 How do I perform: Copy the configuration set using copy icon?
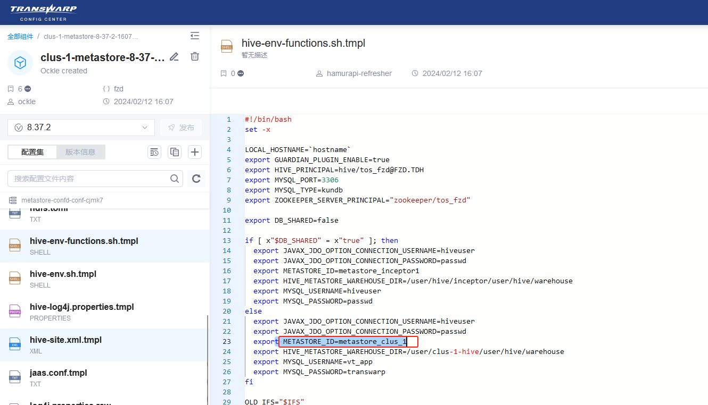[175, 152]
